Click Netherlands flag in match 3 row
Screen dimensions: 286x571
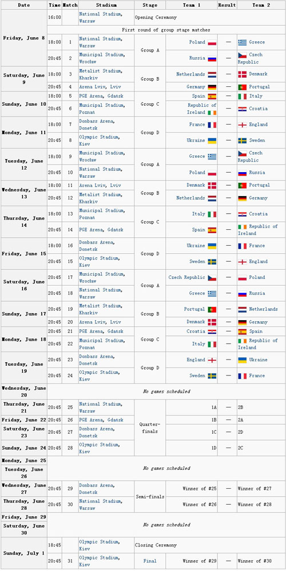(212, 75)
